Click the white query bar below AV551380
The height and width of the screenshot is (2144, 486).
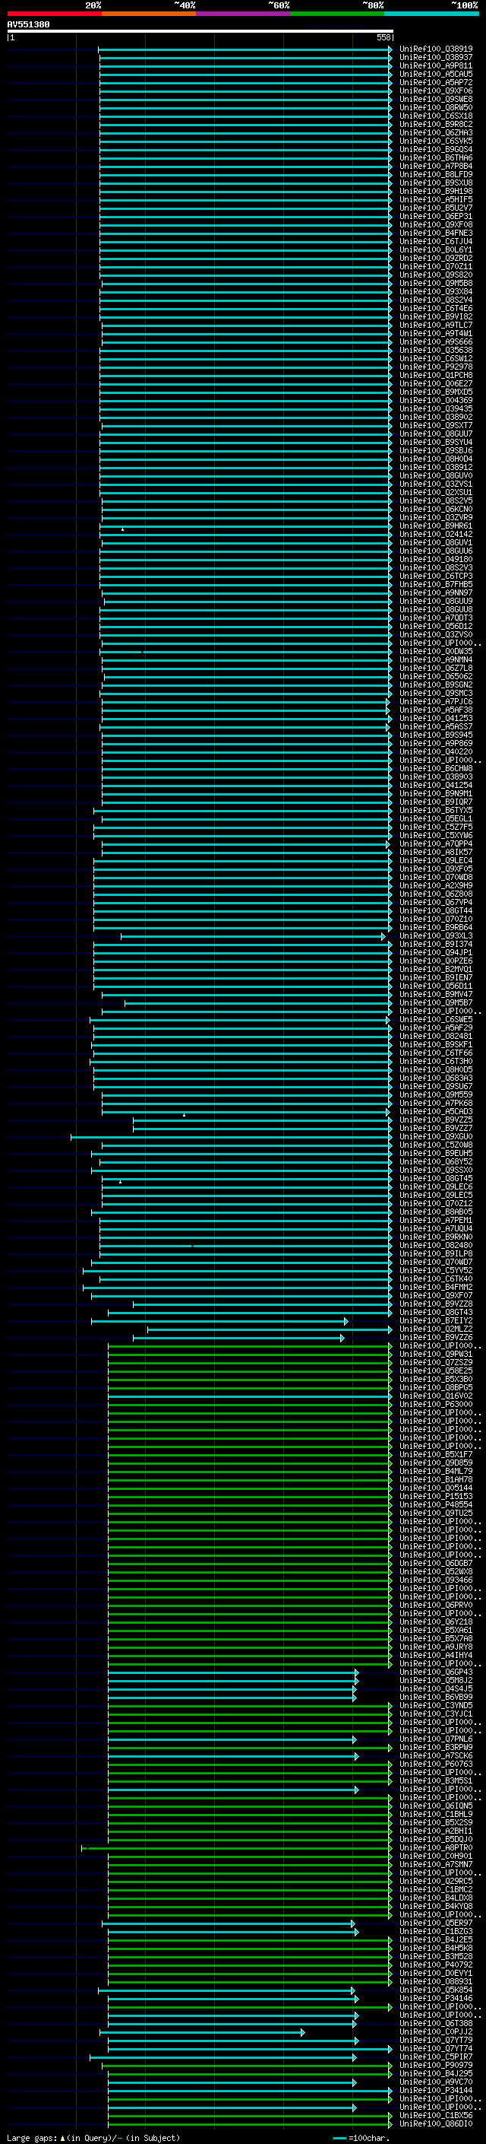tap(200, 30)
